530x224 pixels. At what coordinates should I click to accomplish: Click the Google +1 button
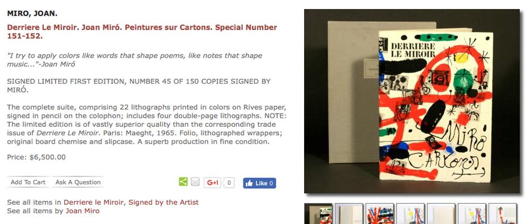click(x=213, y=183)
